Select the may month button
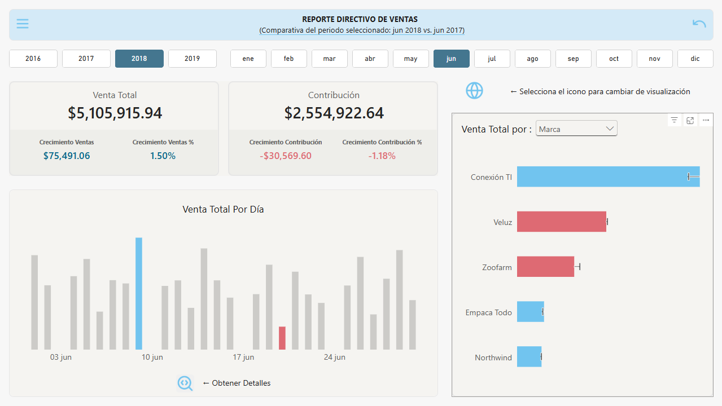 click(411, 59)
